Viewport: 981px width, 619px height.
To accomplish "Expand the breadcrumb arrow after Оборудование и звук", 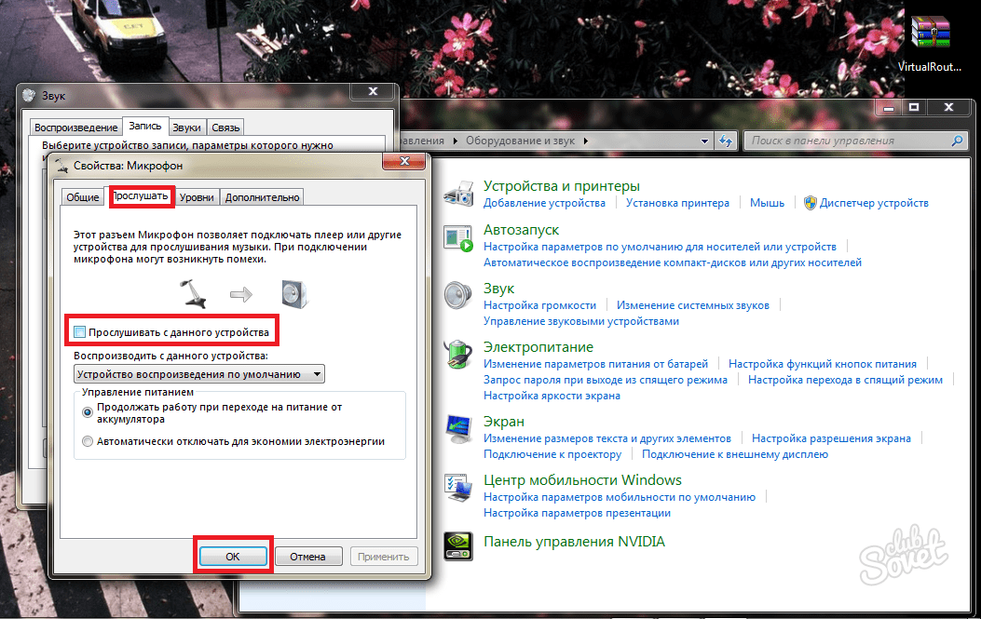I will [585, 141].
